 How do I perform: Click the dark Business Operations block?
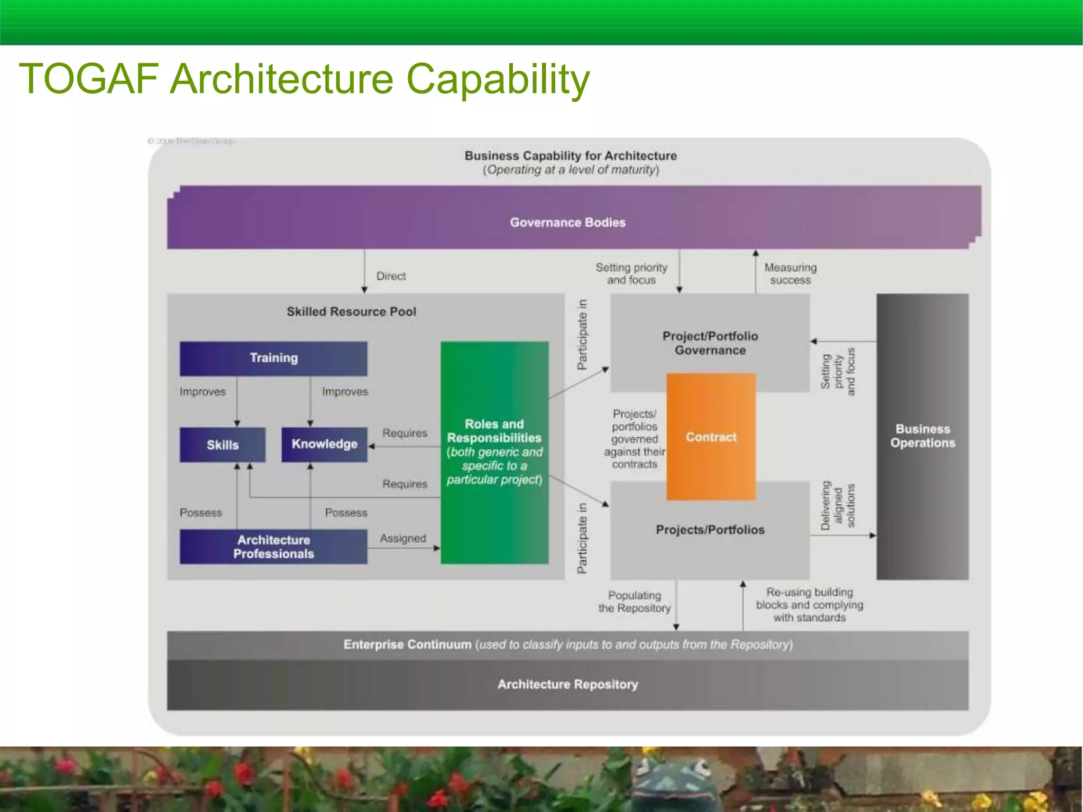922,436
